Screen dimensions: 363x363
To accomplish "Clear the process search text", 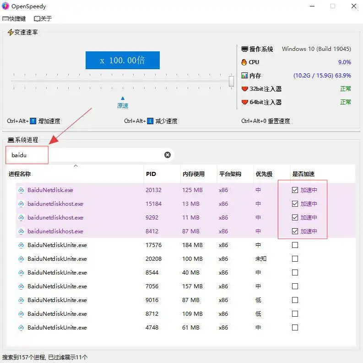I will pos(168,155).
